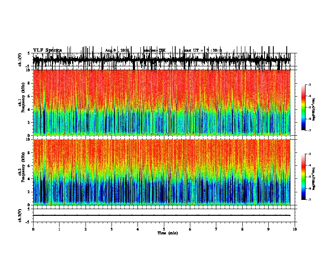Screen dimensions: 332x257
Task: Click the '6' kHz tick on ch.2 axis
Action: pos(29,166)
